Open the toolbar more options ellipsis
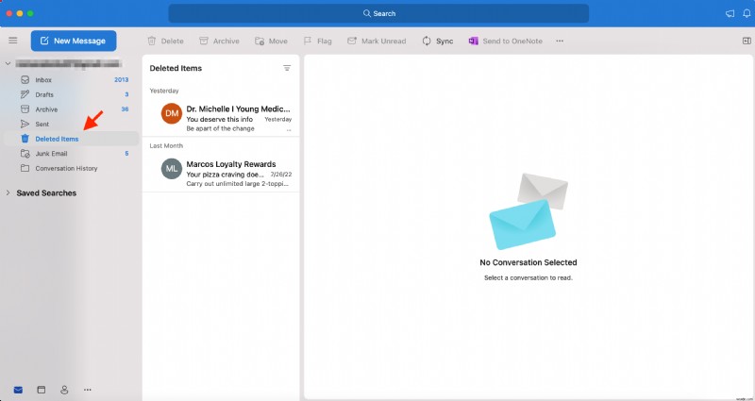The image size is (755, 401). (x=560, y=41)
